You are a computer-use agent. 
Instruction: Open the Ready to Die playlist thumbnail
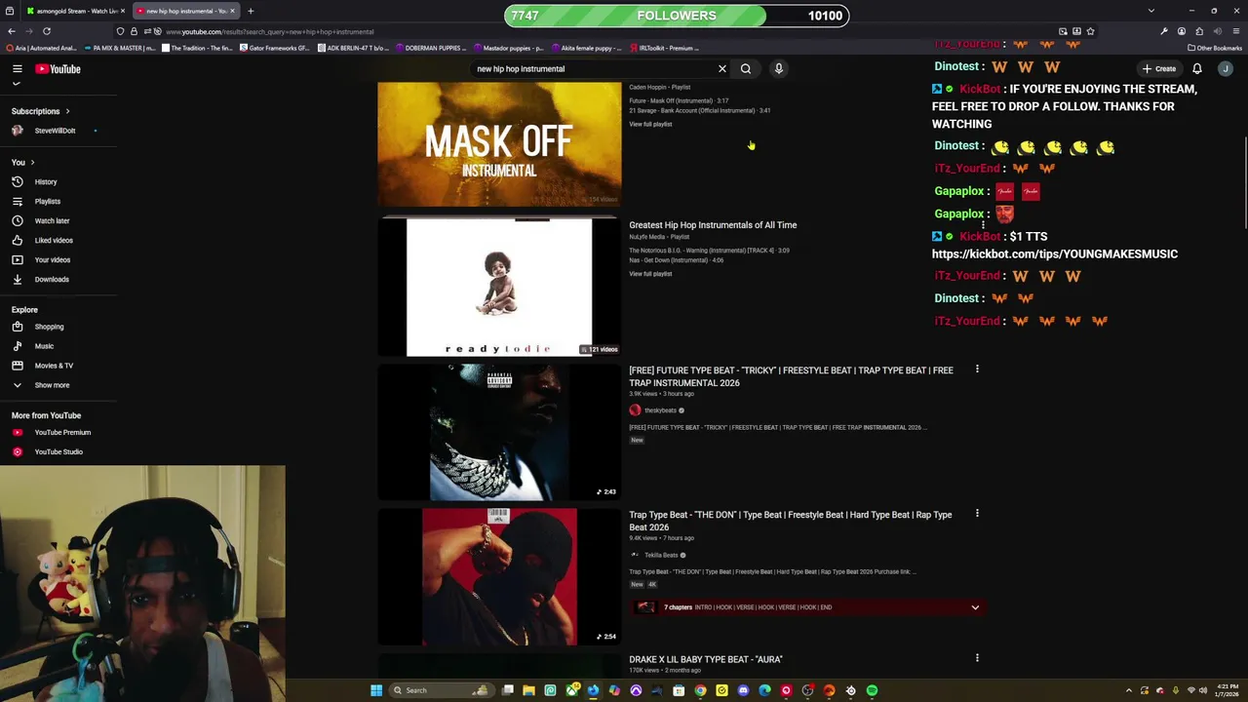coord(499,287)
